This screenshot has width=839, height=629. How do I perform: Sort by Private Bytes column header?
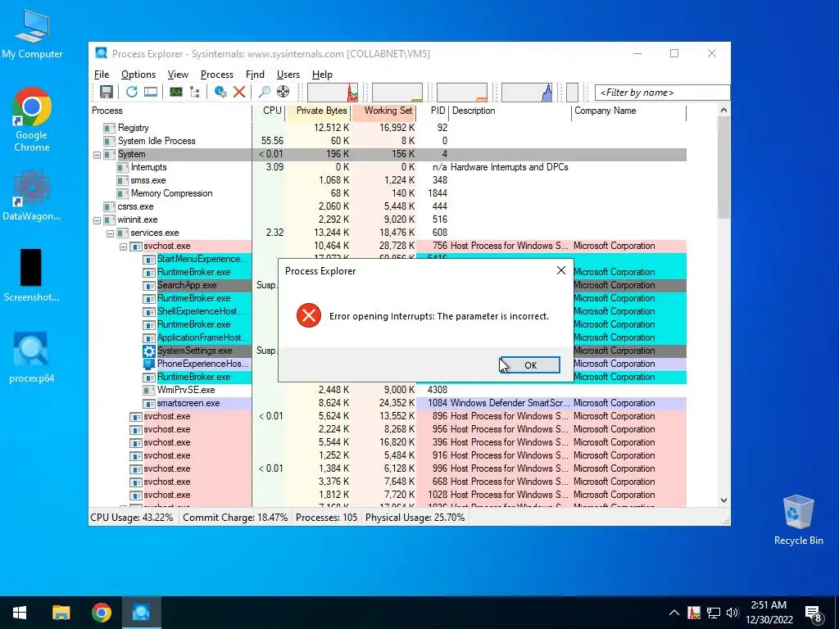318,111
